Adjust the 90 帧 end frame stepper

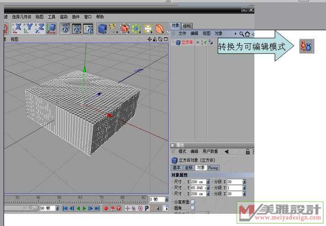(x=57, y=208)
